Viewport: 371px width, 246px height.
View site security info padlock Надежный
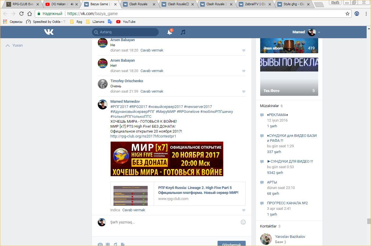(50, 14)
